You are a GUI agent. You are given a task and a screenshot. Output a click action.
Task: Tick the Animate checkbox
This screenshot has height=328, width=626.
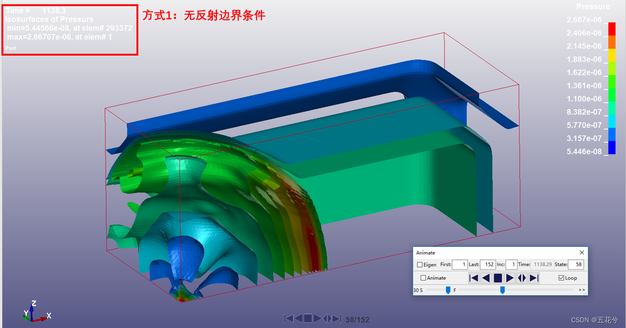[x=423, y=278]
